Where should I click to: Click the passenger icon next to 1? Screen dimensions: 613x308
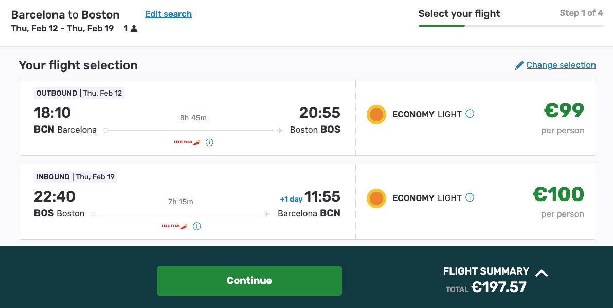pos(134,29)
